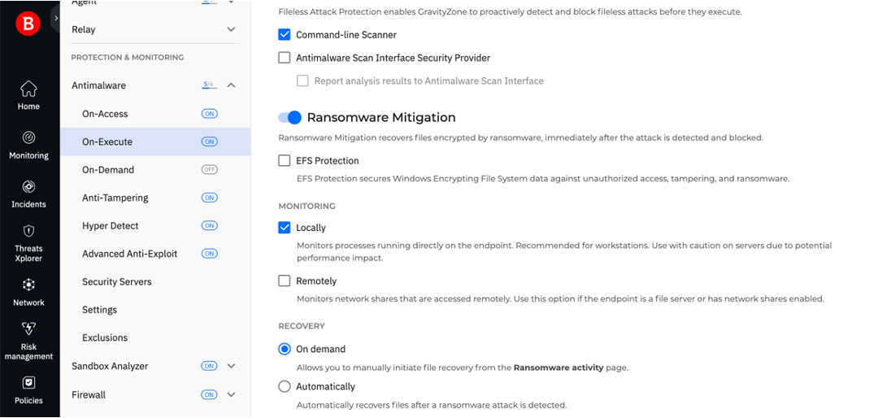Collapse the Antimalware section chevron
The image size is (878, 418).
tap(232, 85)
